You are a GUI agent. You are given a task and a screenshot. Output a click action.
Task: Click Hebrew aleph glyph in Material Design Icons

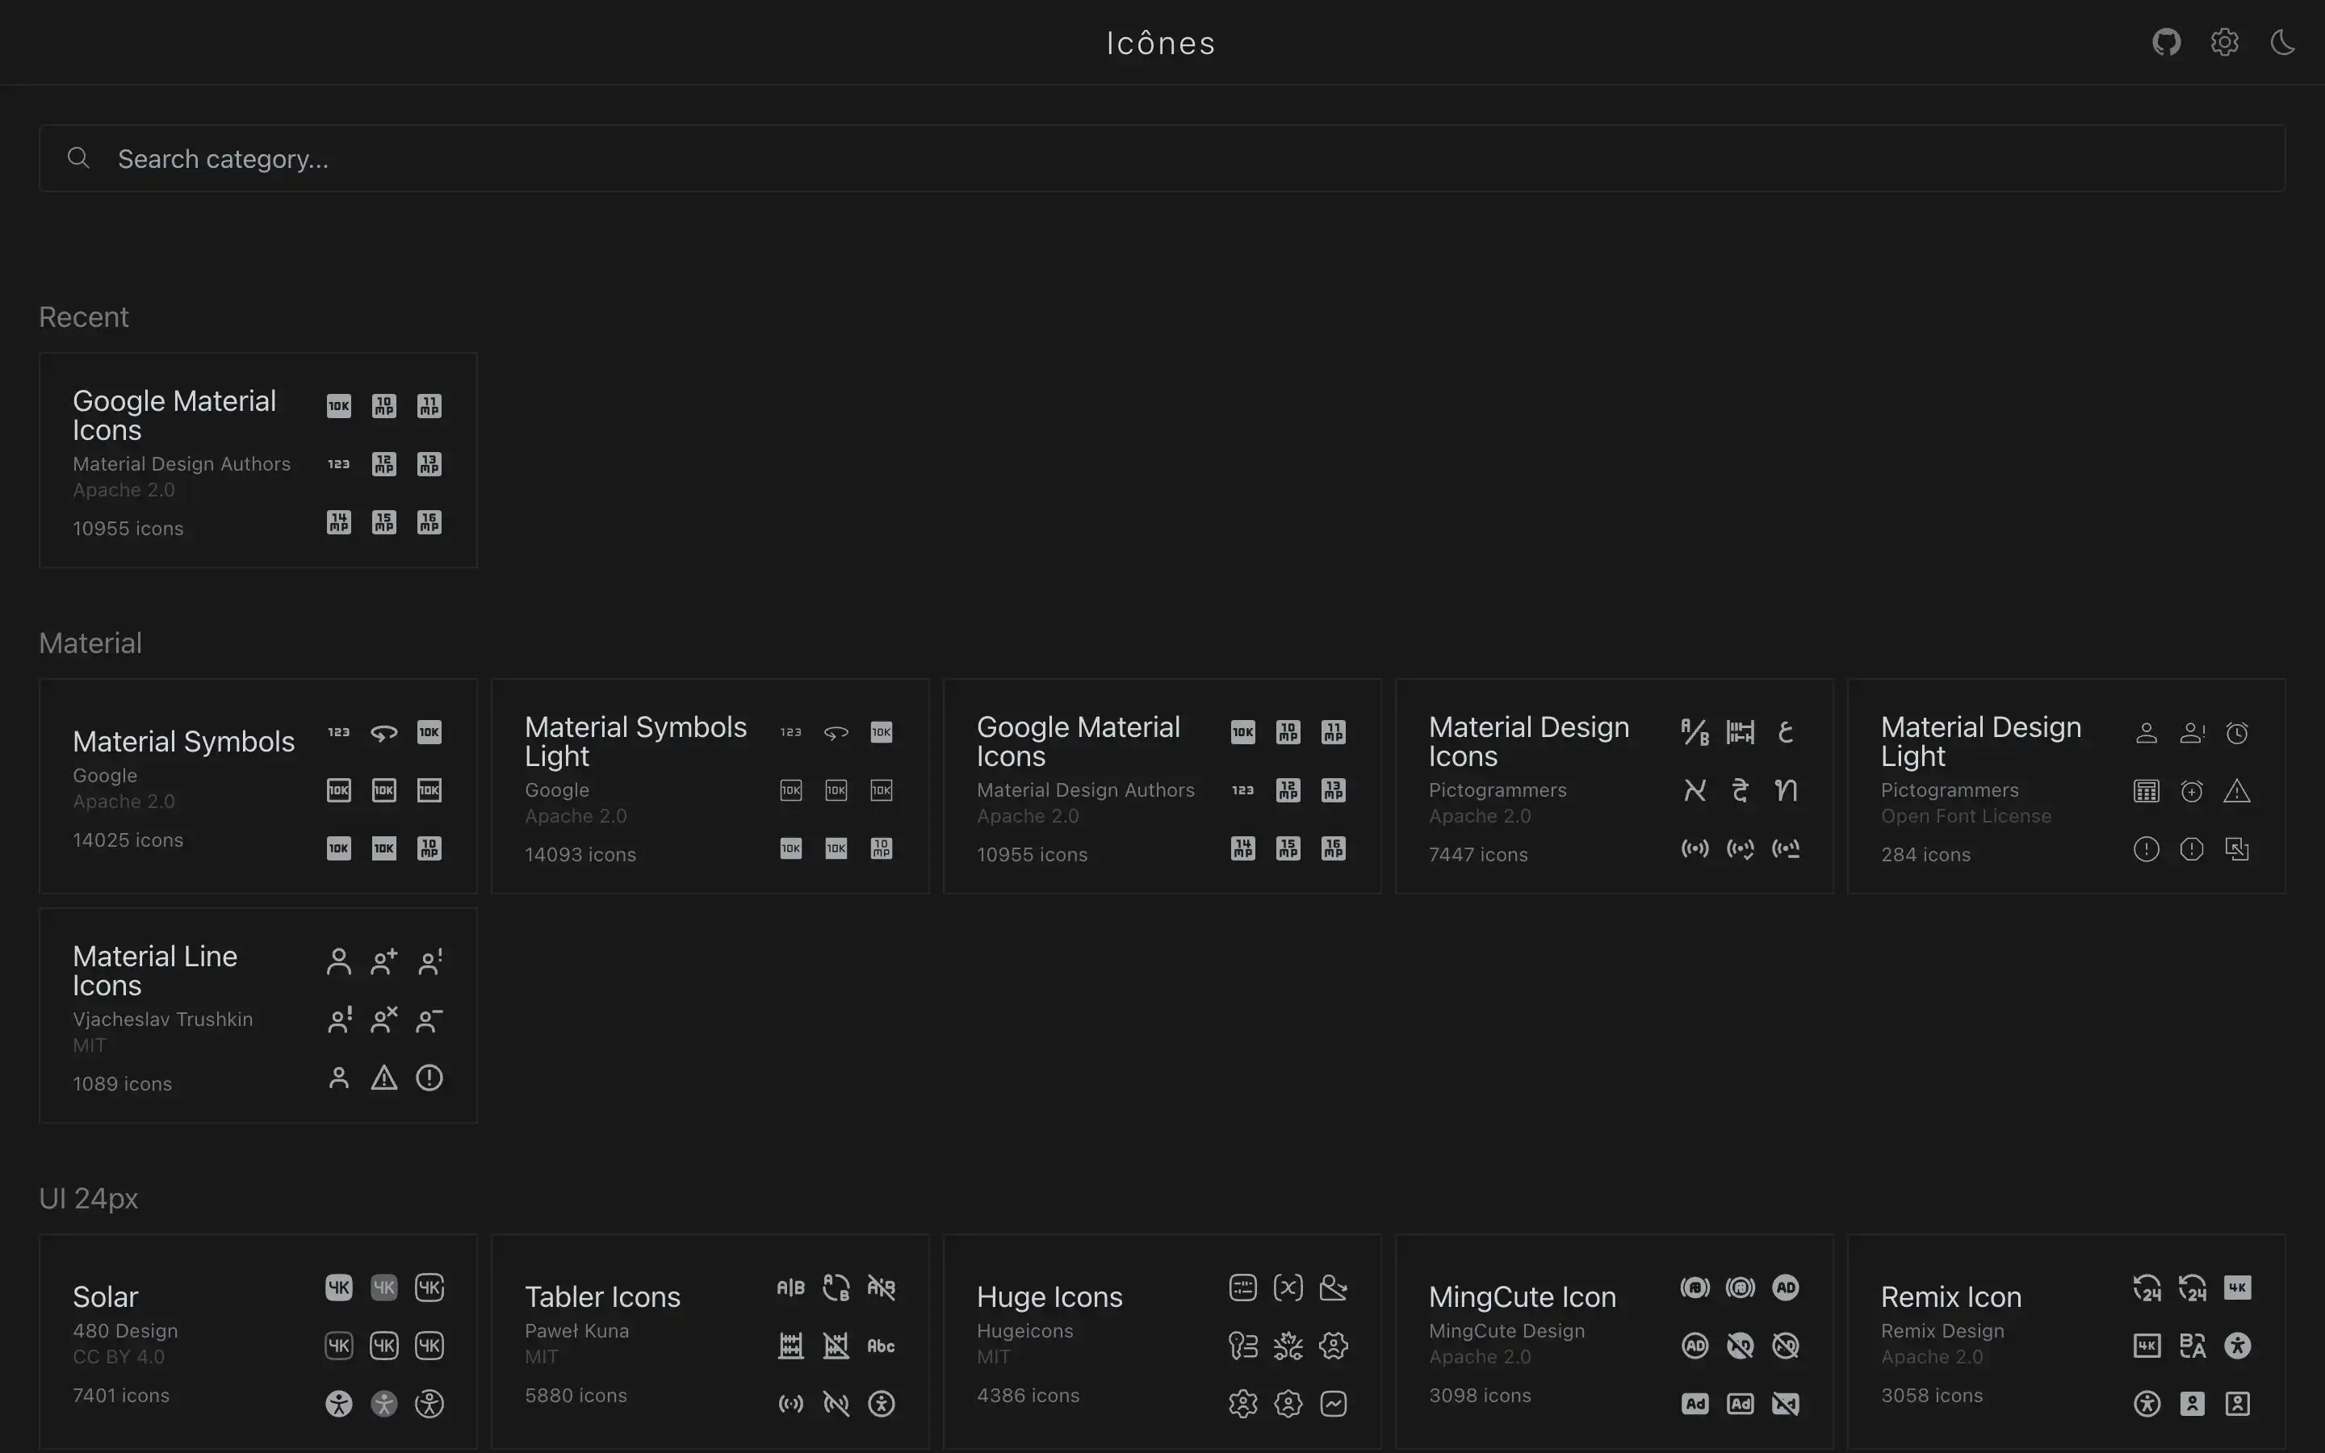[x=1695, y=790]
